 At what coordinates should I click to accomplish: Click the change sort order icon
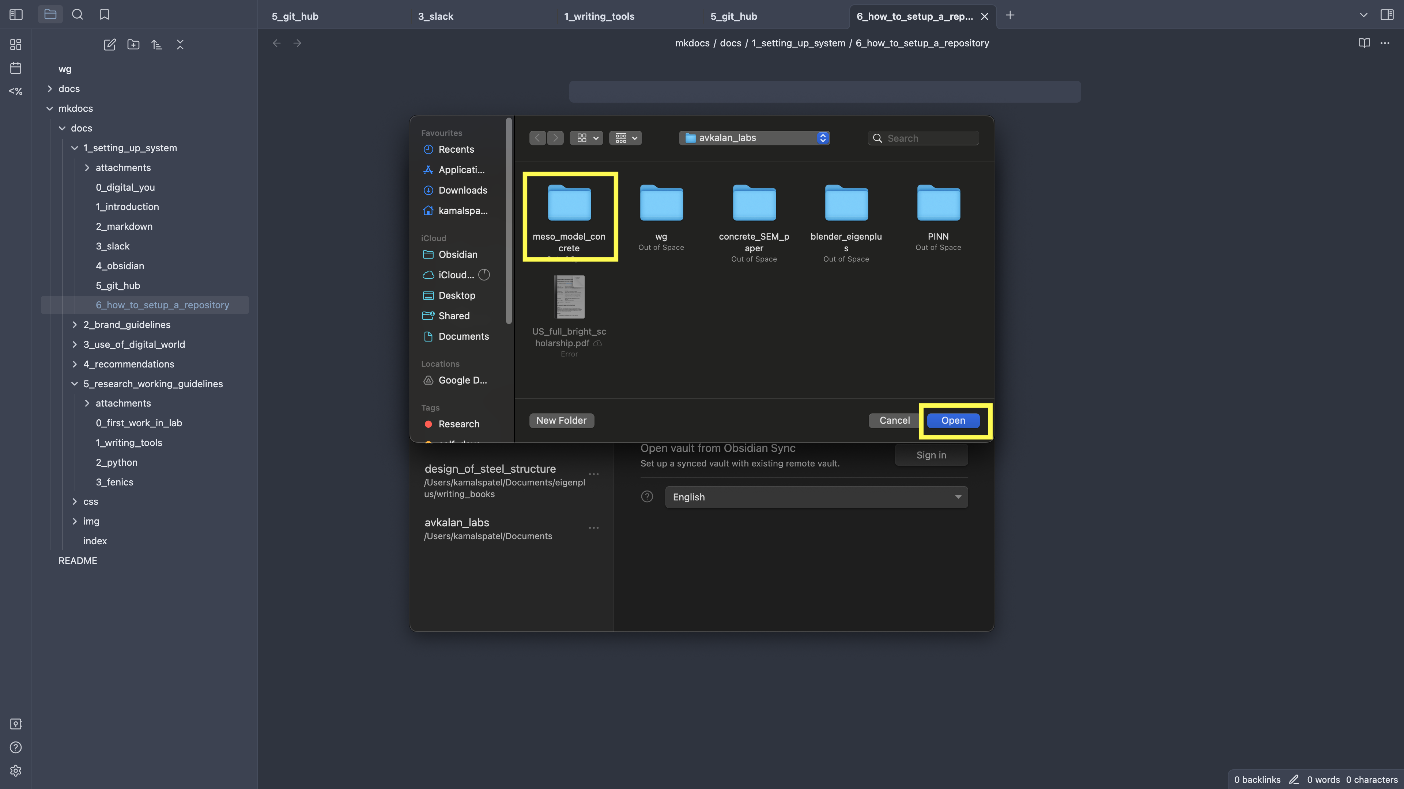(156, 45)
